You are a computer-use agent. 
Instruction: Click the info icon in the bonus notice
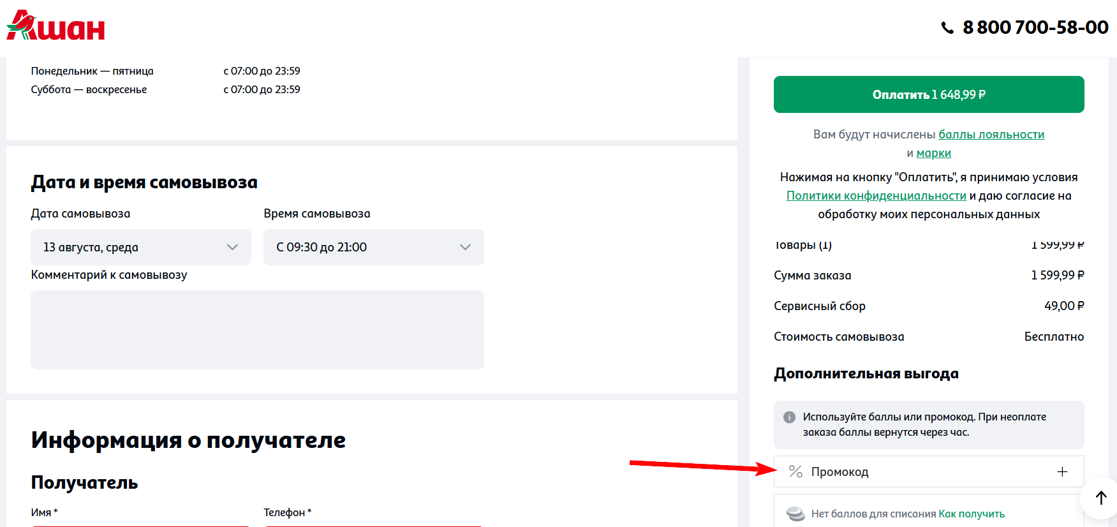(x=789, y=417)
